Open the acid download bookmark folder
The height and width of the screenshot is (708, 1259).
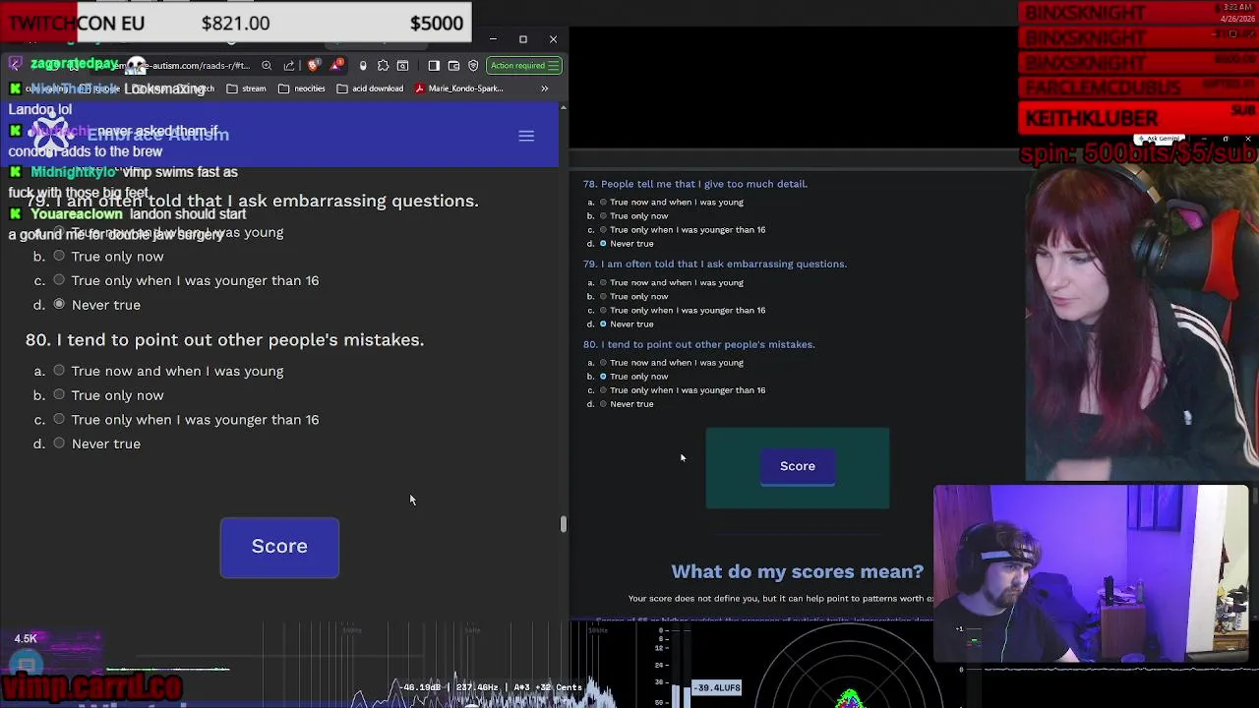point(370,88)
